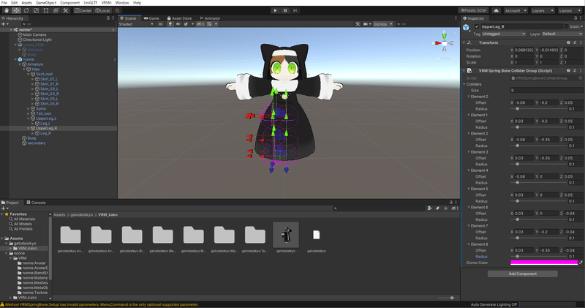Image resolution: width=585 pixels, height=308 pixels.
Task: Click Colliders Size field
Action: [546, 90]
